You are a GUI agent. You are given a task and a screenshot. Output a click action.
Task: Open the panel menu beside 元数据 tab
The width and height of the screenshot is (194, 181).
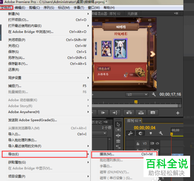(x=176, y=13)
